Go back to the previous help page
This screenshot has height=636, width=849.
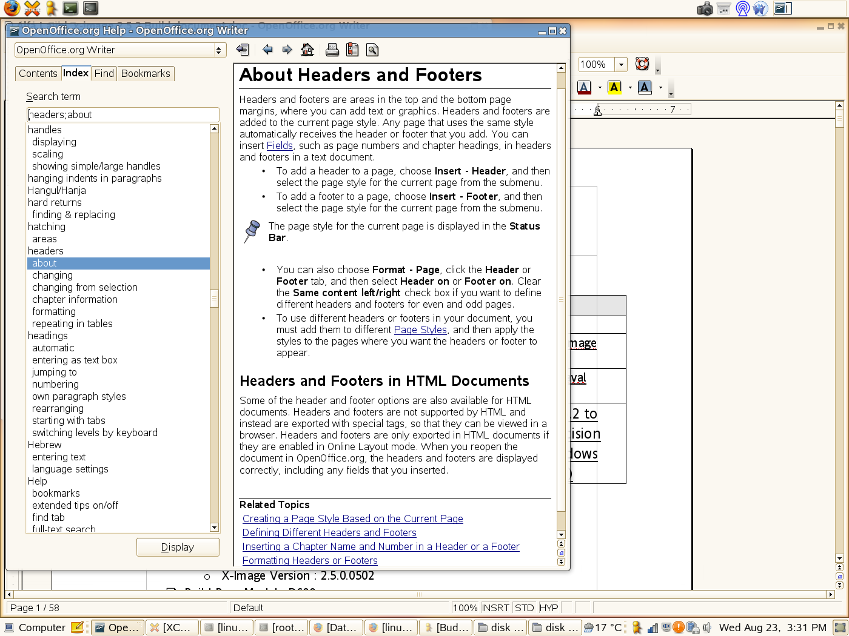tap(267, 50)
